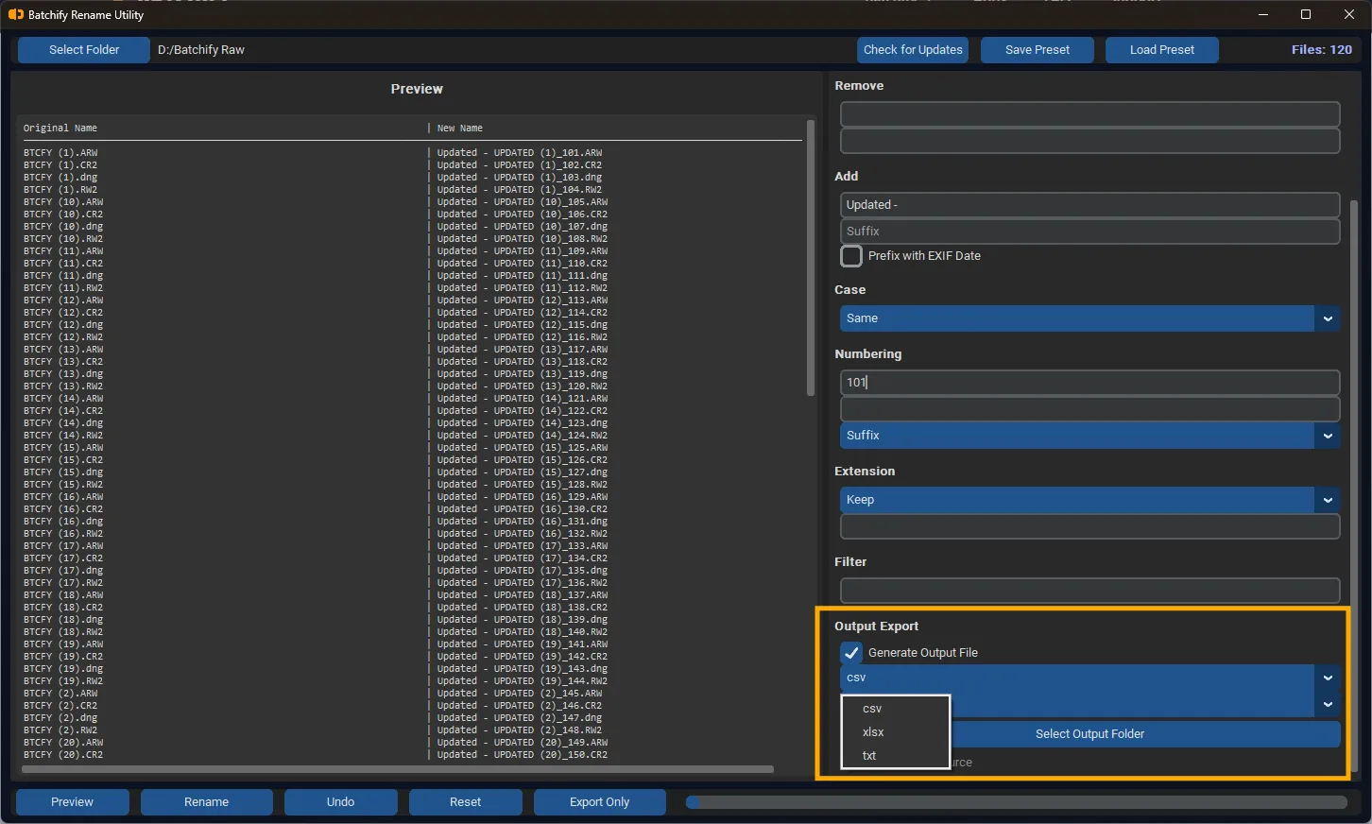This screenshot has width=1372, height=824.
Task: Save the current preset
Action: point(1037,49)
